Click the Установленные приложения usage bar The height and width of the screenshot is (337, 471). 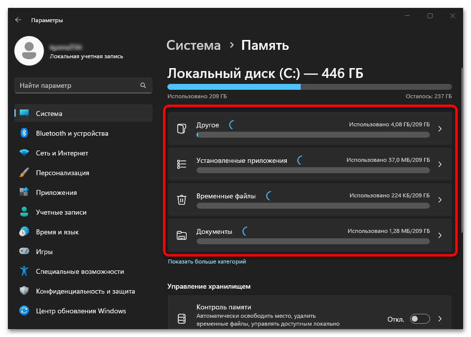[313, 170]
